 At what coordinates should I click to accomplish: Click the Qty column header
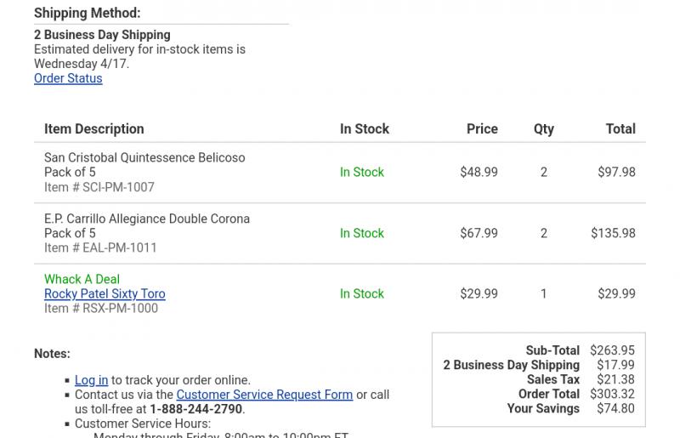pos(544,129)
